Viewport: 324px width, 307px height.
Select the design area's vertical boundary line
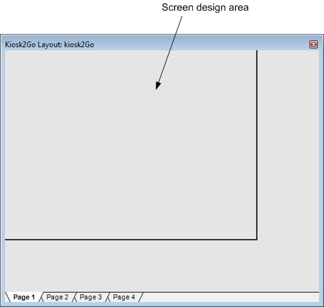click(x=257, y=145)
